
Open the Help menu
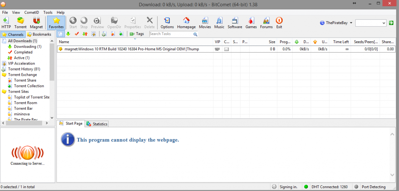61,12
